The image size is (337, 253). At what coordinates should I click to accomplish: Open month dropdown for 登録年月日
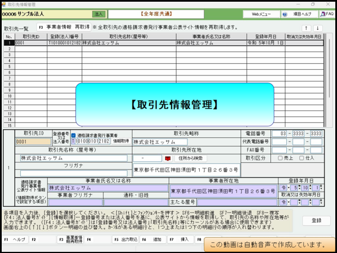[x=310, y=188]
